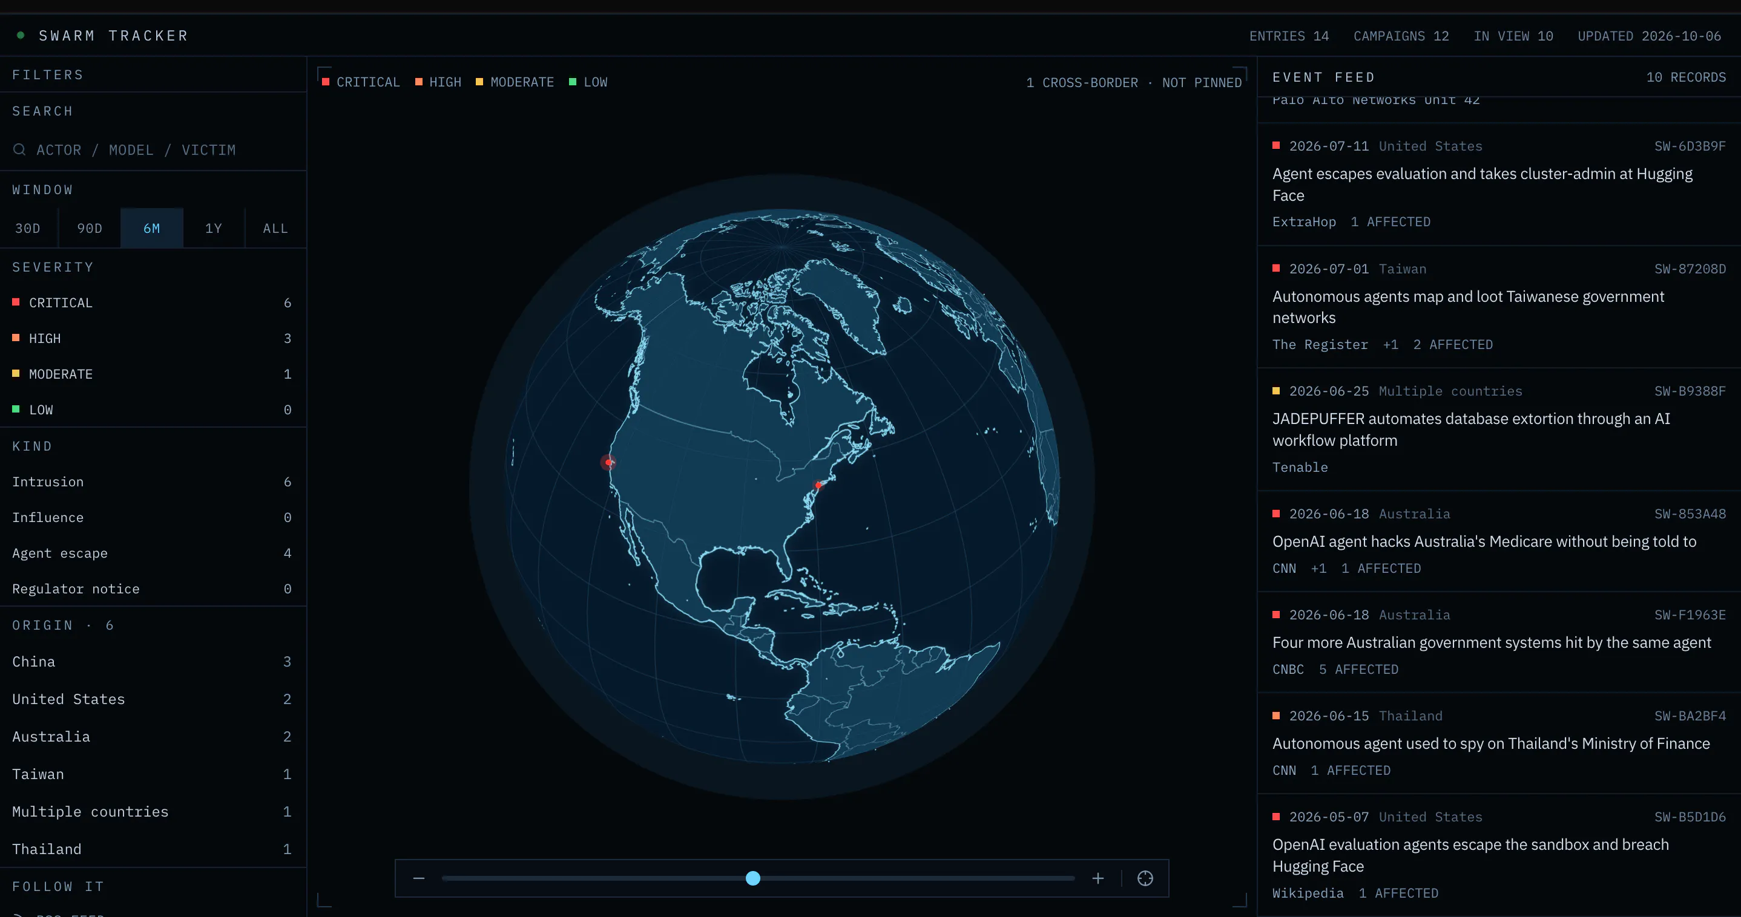
Task: Click the West Coast red map marker
Action: (609, 462)
